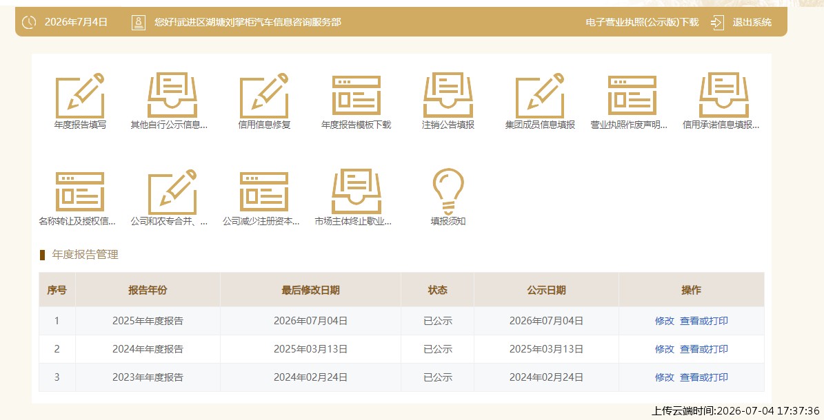This screenshot has width=824, height=420.
Task: Click the 公示日期 column header
Action: point(547,290)
